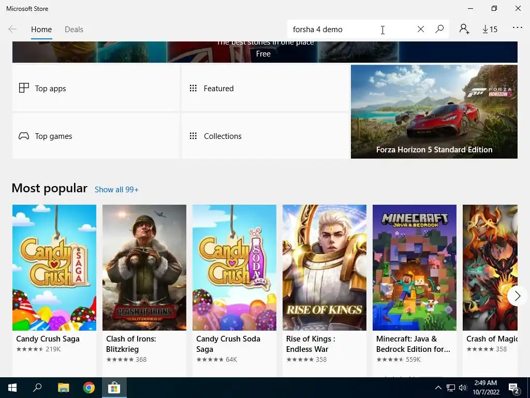Click the Featured dots icon
The width and height of the screenshot is (530, 398).
pos(193,88)
